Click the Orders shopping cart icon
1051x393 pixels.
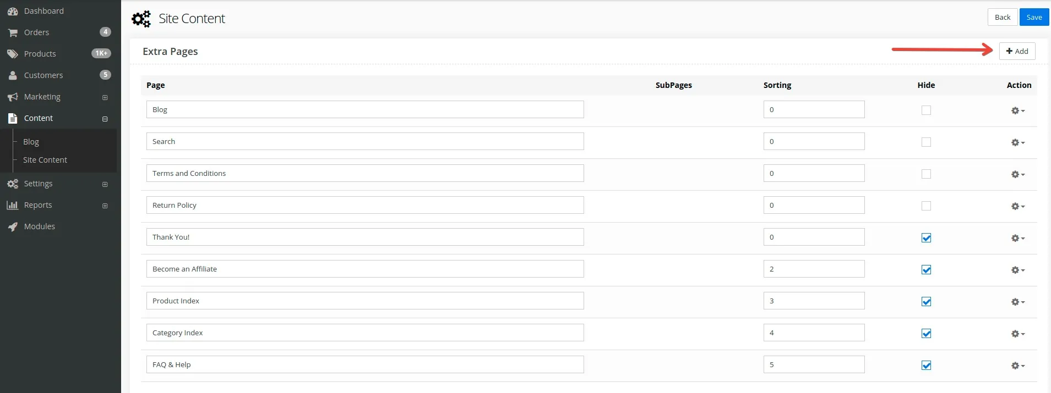click(x=13, y=32)
